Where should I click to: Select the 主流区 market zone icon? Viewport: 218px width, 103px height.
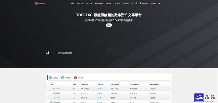click(50, 78)
